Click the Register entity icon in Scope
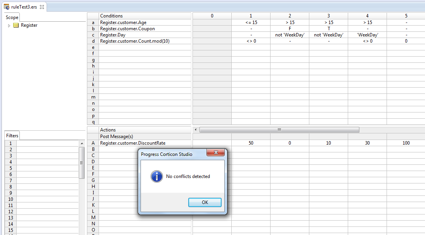This screenshot has height=235, width=425. click(16, 25)
